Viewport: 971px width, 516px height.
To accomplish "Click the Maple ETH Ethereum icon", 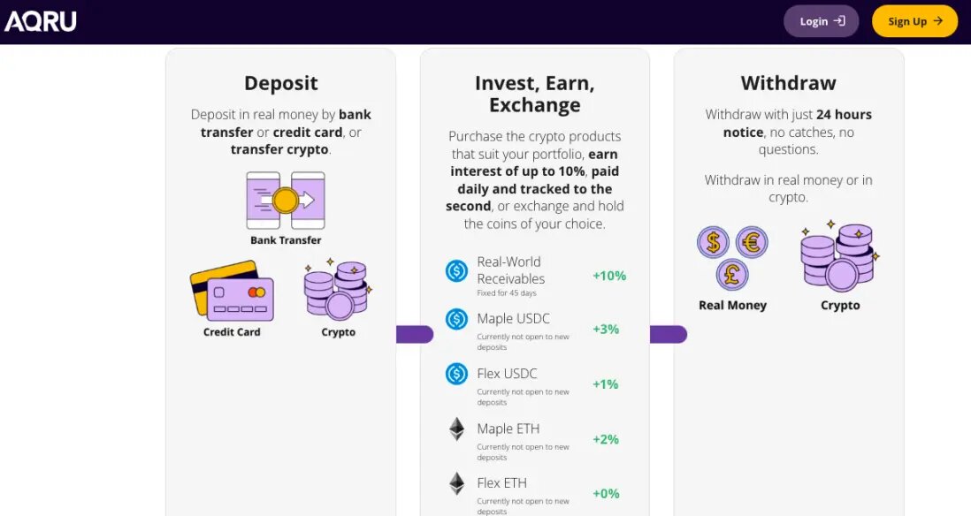I will pos(455,429).
